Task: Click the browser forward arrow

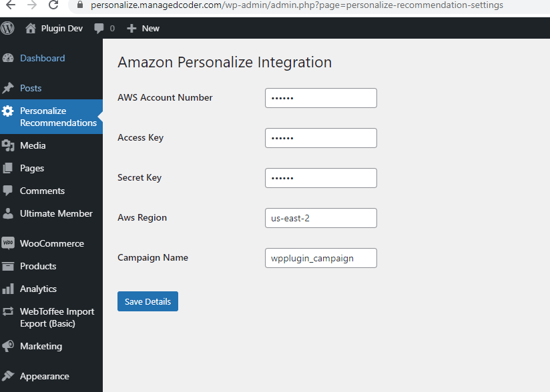Action: tap(33, 5)
